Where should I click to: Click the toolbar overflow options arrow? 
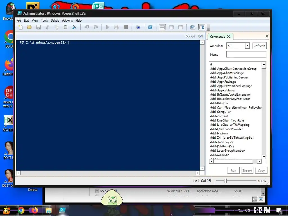[x=208, y=29]
